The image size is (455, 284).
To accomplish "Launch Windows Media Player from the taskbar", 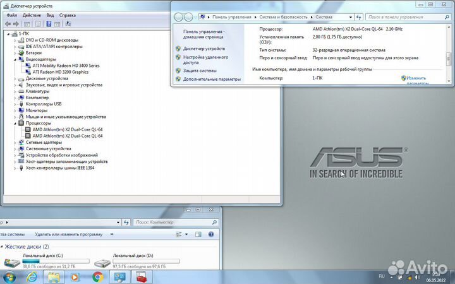I will click(75, 276).
